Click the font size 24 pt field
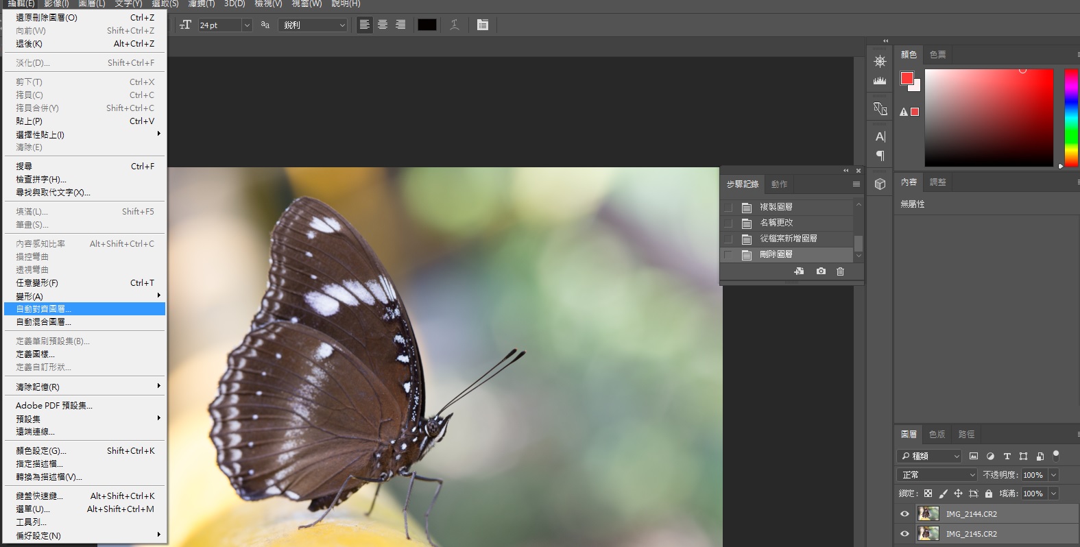 219,25
